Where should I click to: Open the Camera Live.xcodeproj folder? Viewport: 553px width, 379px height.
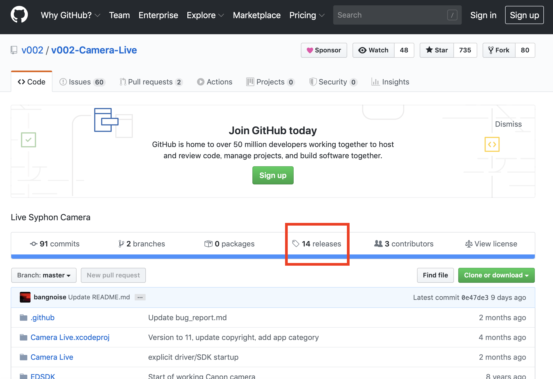pyautogui.click(x=70, y=337)
